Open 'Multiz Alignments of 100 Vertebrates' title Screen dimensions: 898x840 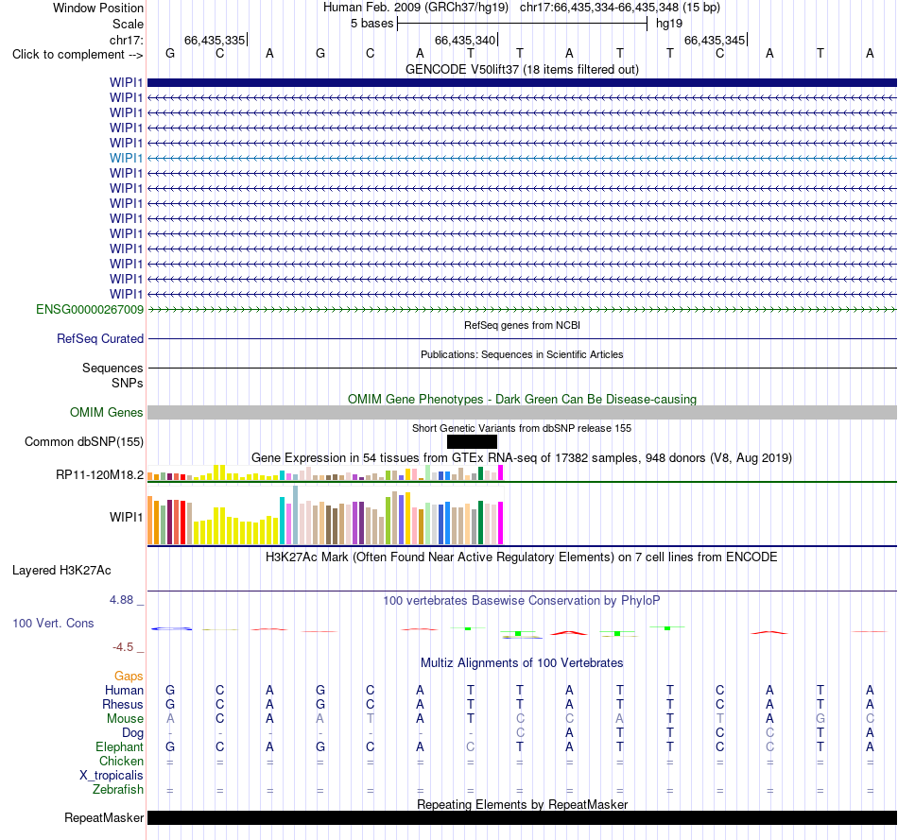pos(522,663)
